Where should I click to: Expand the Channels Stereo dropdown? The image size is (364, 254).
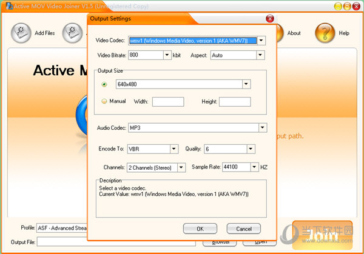coord(181,167)
